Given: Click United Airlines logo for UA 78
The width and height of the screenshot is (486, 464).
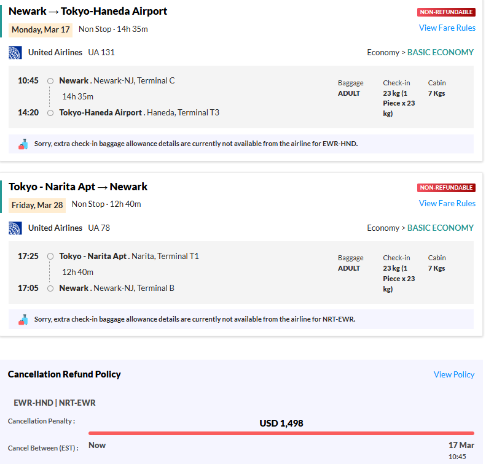Looking at the screenshot, I should [x=15, y=228].
